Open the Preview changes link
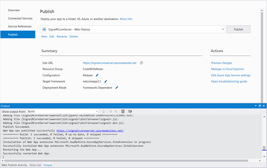Image resolution: width=267 pixels, height=168 pixels. click(221, 63)
